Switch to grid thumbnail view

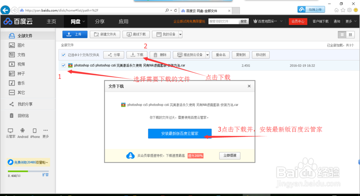(350, 35)
